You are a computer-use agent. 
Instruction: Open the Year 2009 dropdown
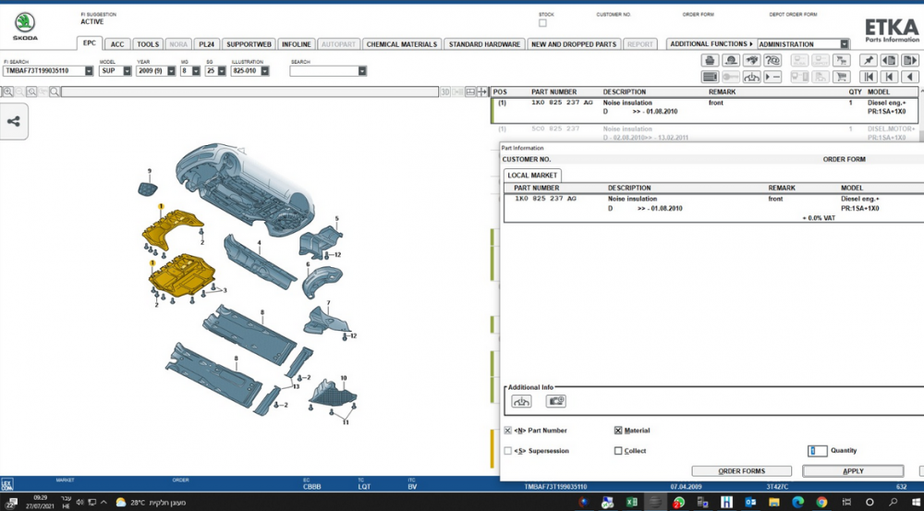(172, 71)
